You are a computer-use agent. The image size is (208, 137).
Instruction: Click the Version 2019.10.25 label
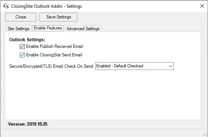tap(28, 124)
